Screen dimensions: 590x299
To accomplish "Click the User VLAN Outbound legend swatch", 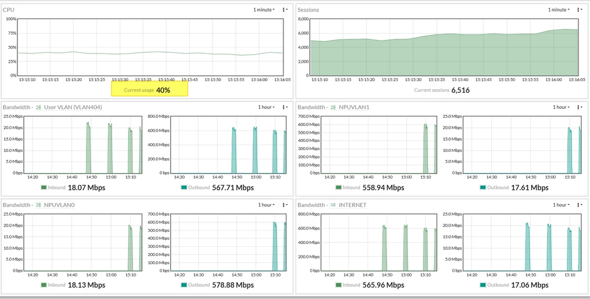I will click(x=184, y=187).
